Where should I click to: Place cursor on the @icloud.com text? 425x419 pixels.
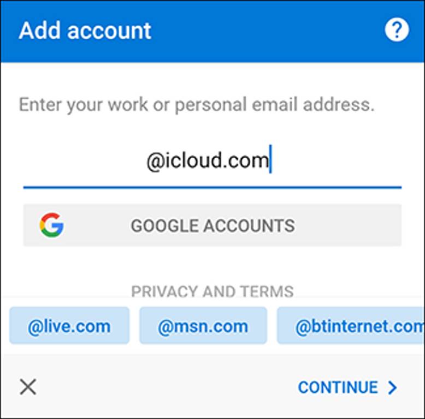(x=208, y=161)
